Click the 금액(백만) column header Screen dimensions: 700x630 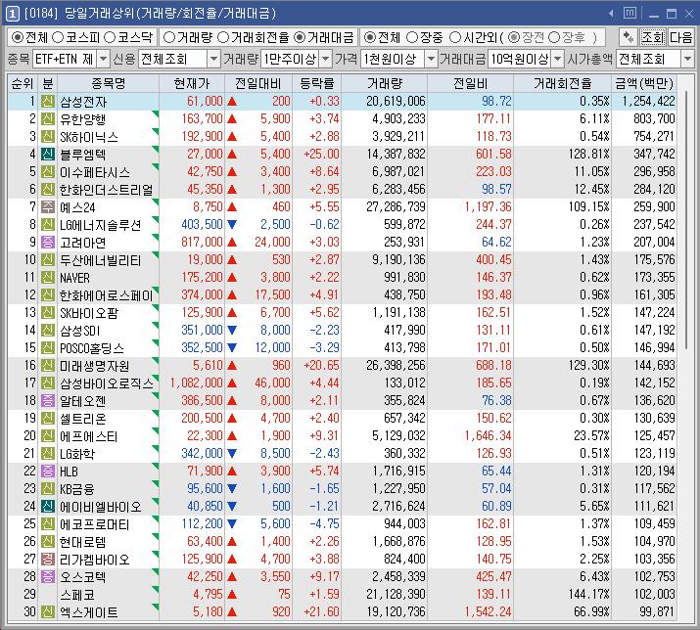644,83
